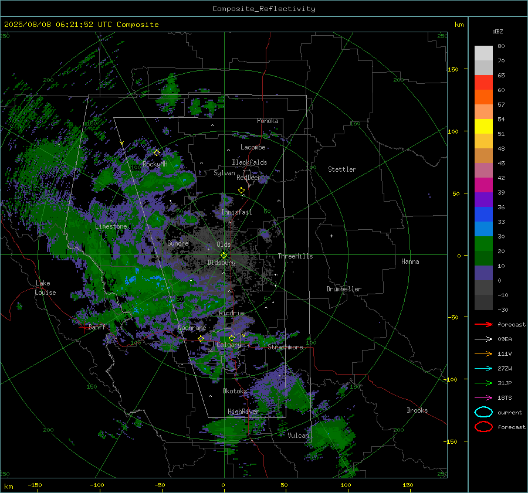This screenshot has height=493, width=528.
Task: Click the asterisk marker northeast of Innisfail
Action: point(279,201)
